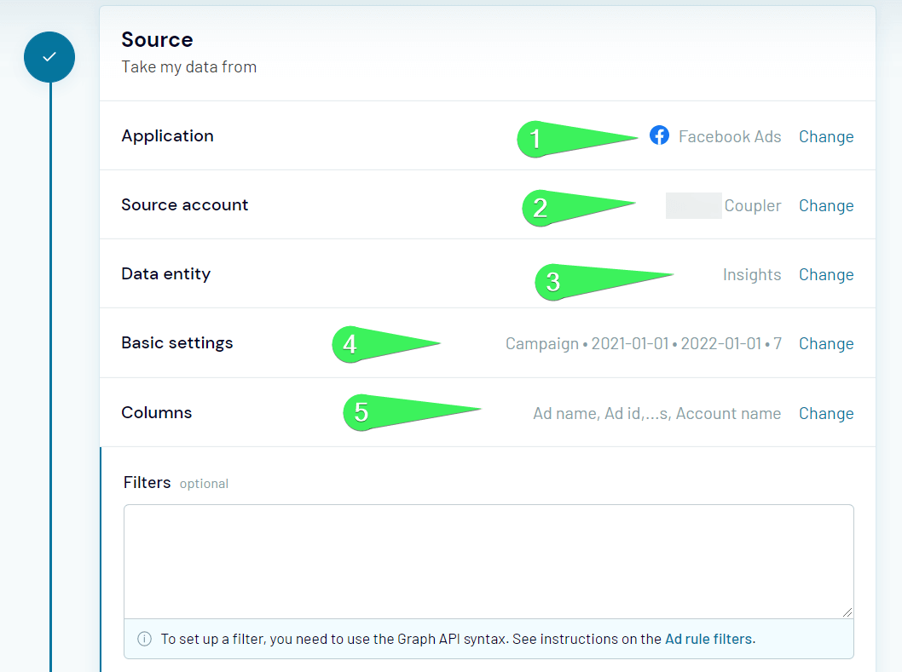Change the Data entity selection
This screenshot has width=902, height=672.
click(826, 275)
